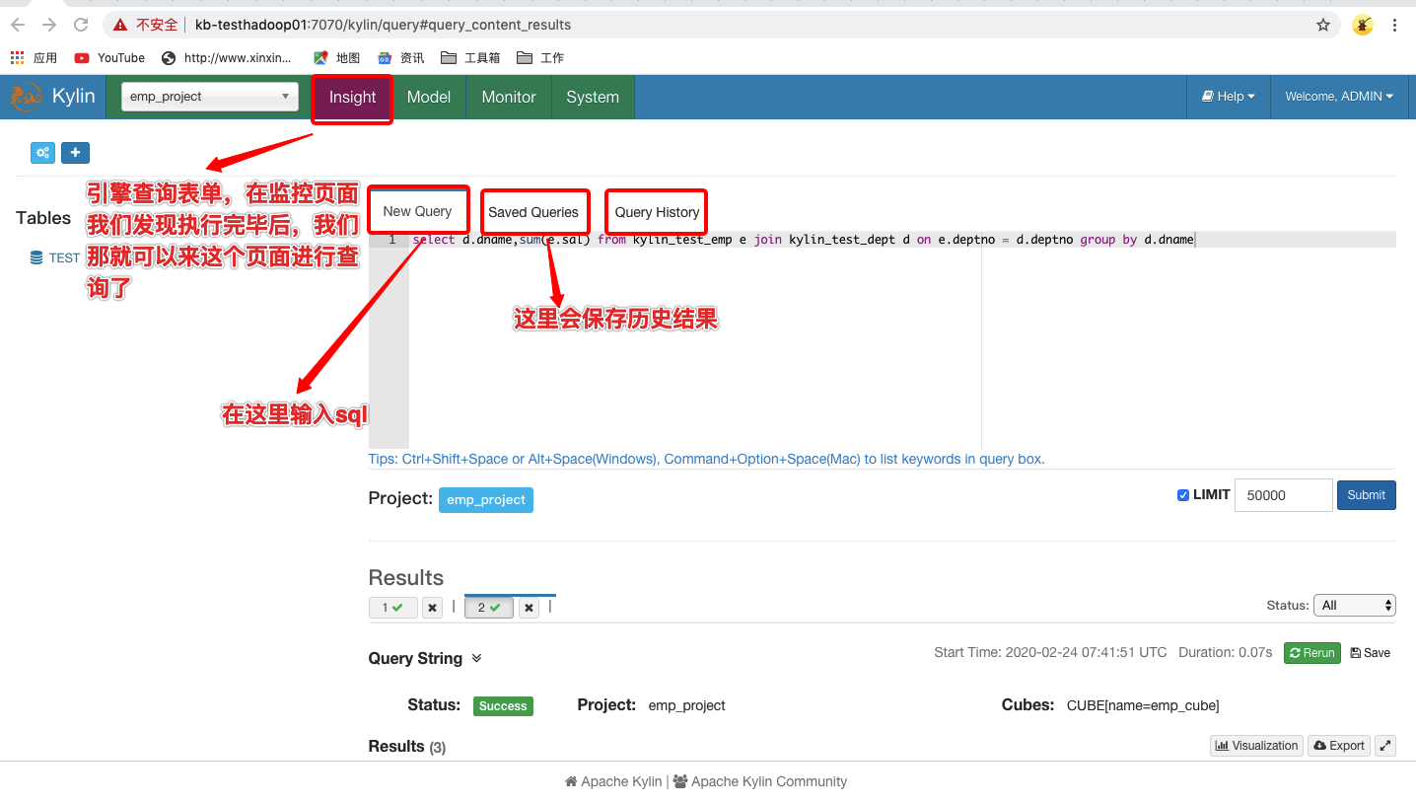Change Status filter from All

1354,605
